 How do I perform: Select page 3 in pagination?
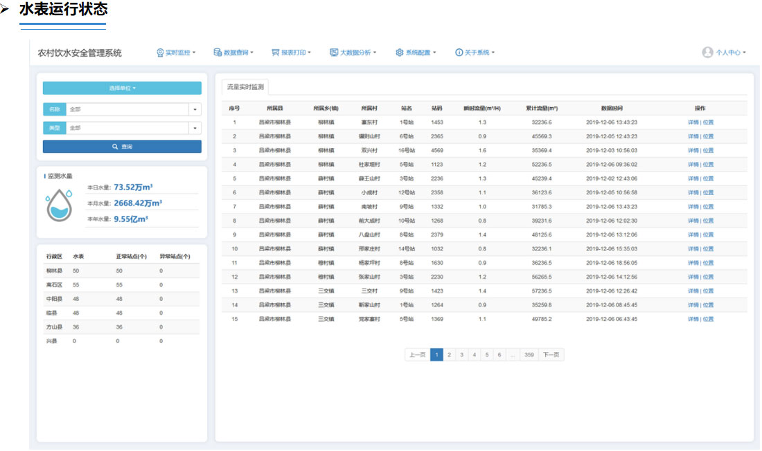coord(461,355)
